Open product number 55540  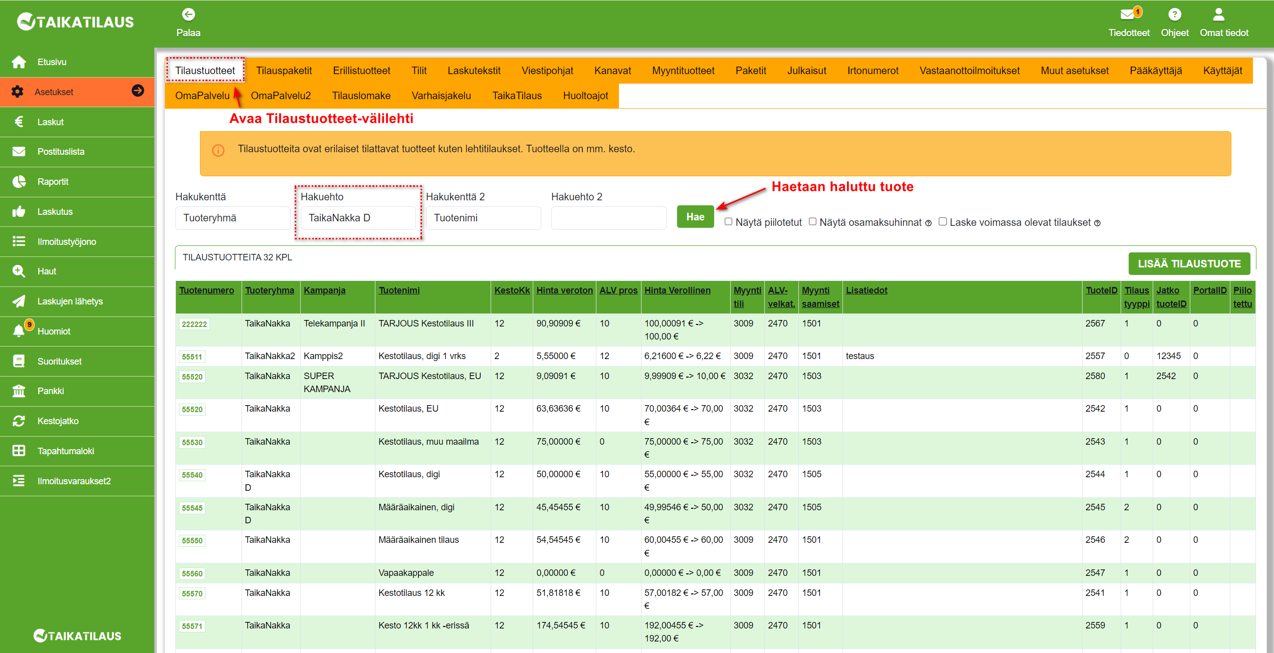click(192, 475)
